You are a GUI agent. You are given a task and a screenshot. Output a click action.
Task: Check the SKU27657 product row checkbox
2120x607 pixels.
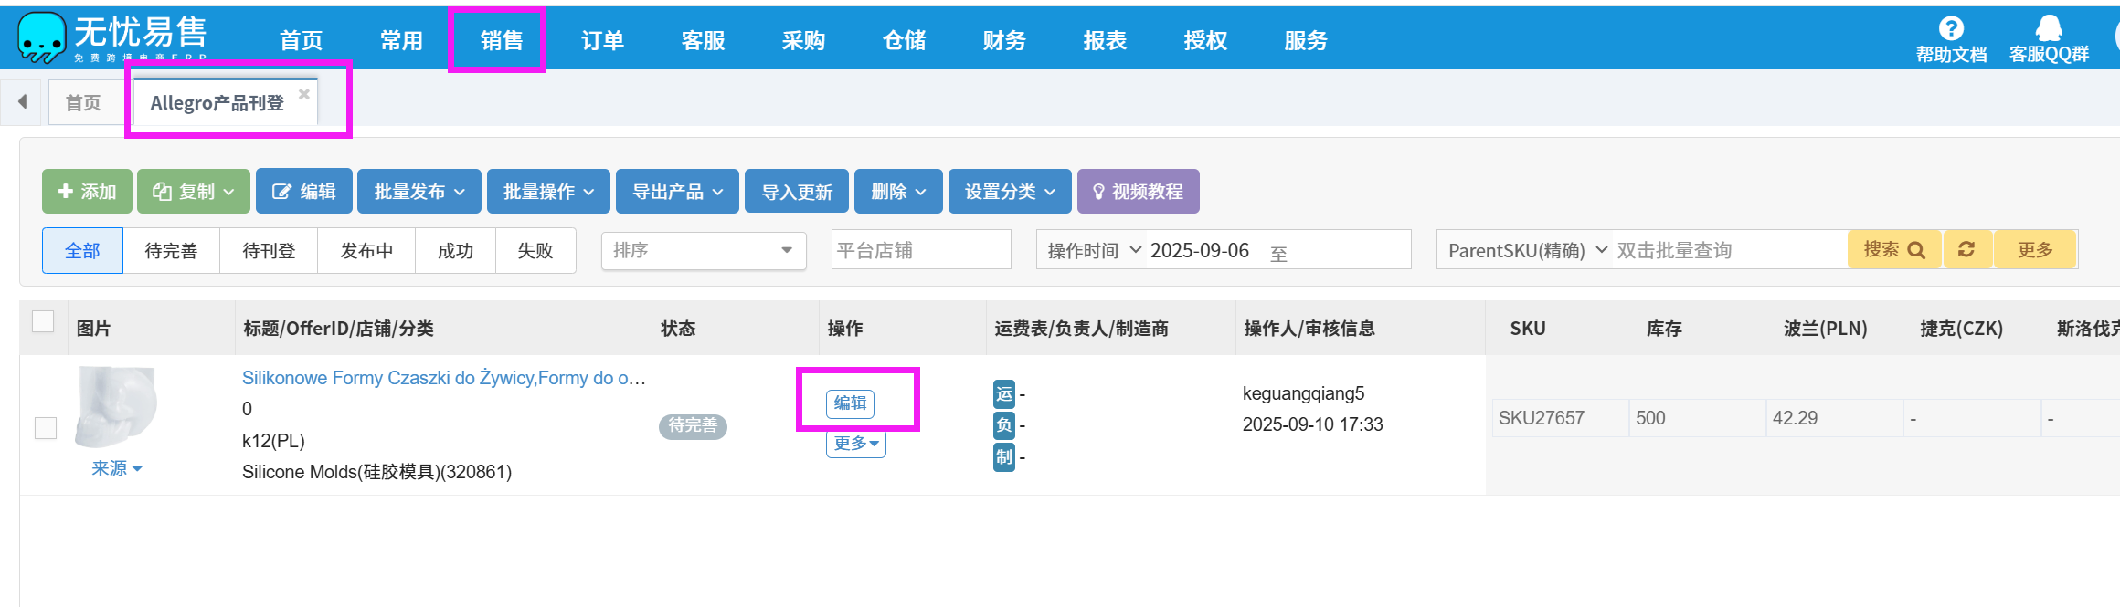click(46, 427)
